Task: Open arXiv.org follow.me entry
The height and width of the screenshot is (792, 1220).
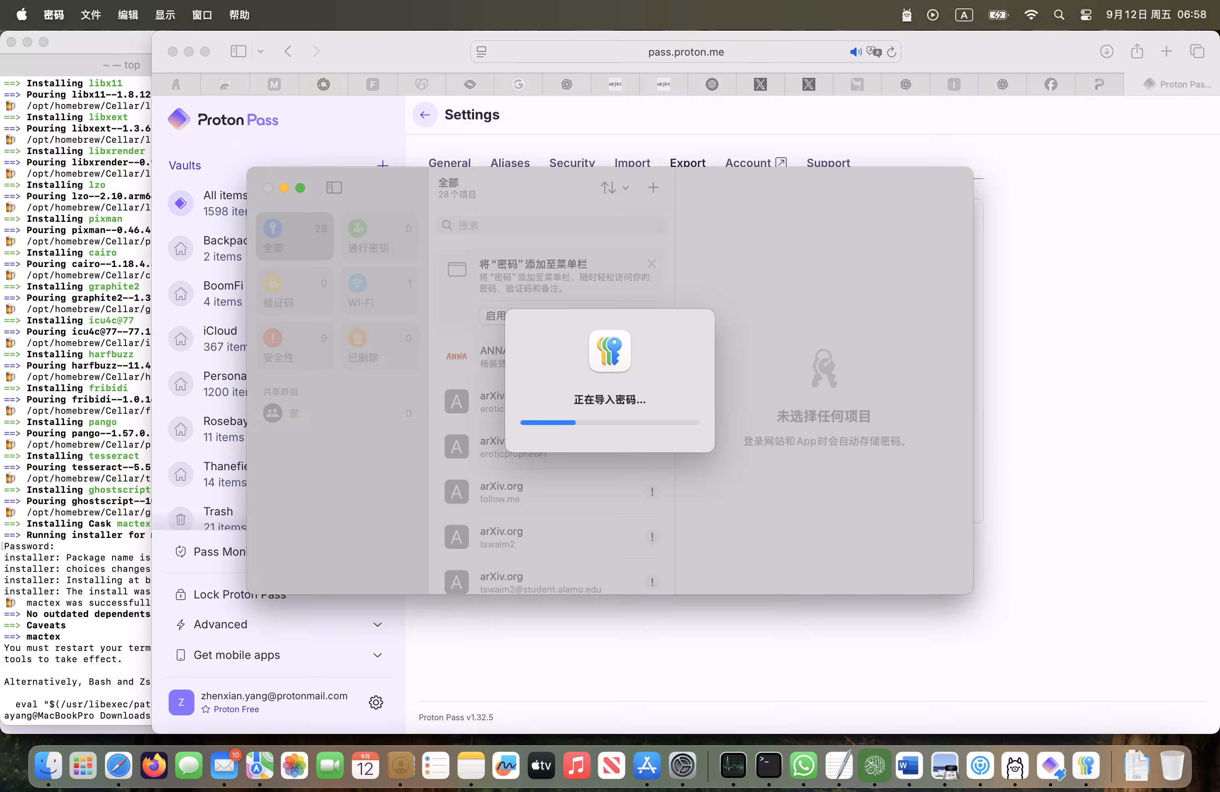Action: click(x=552, y=492)
